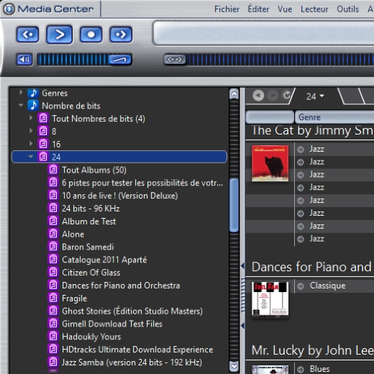Select Citizen Of Glass album
The width and height of the screenshot is (374, 374).
pos(91,273)
